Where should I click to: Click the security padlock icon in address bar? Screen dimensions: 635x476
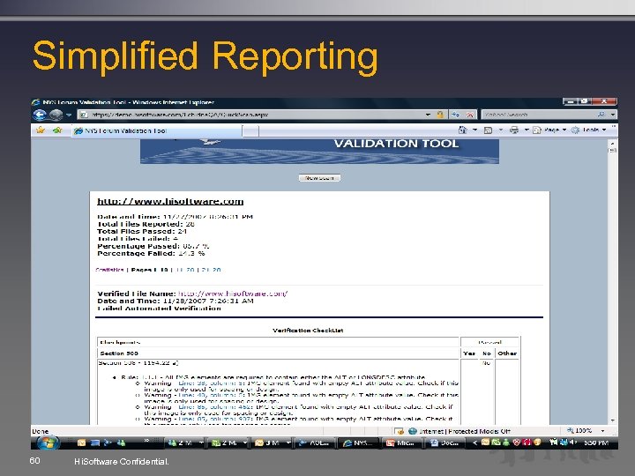tap(440, 115)
